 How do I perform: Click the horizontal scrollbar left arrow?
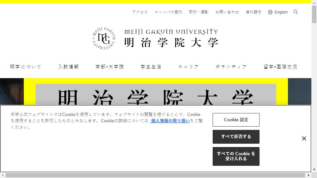pos(3,175)
